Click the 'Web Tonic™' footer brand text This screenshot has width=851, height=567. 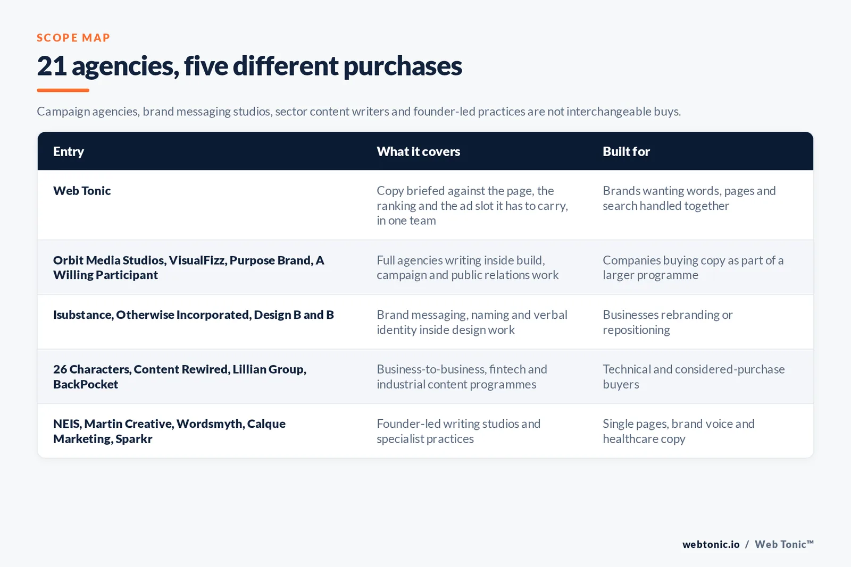click(784, 544)
